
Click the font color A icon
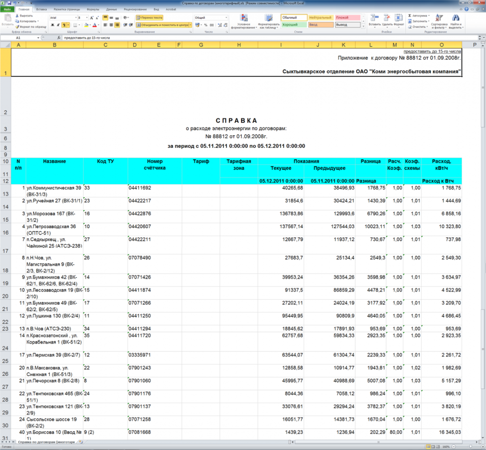[94, 25]
